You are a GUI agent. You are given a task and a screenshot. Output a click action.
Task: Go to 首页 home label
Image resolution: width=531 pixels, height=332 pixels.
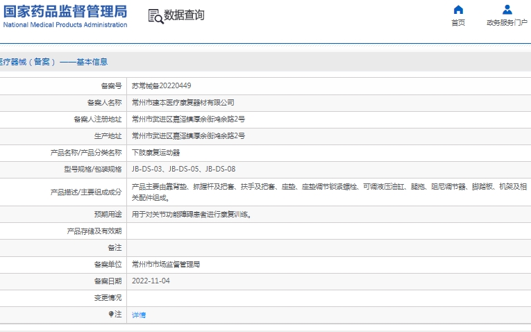click(458, 23)
